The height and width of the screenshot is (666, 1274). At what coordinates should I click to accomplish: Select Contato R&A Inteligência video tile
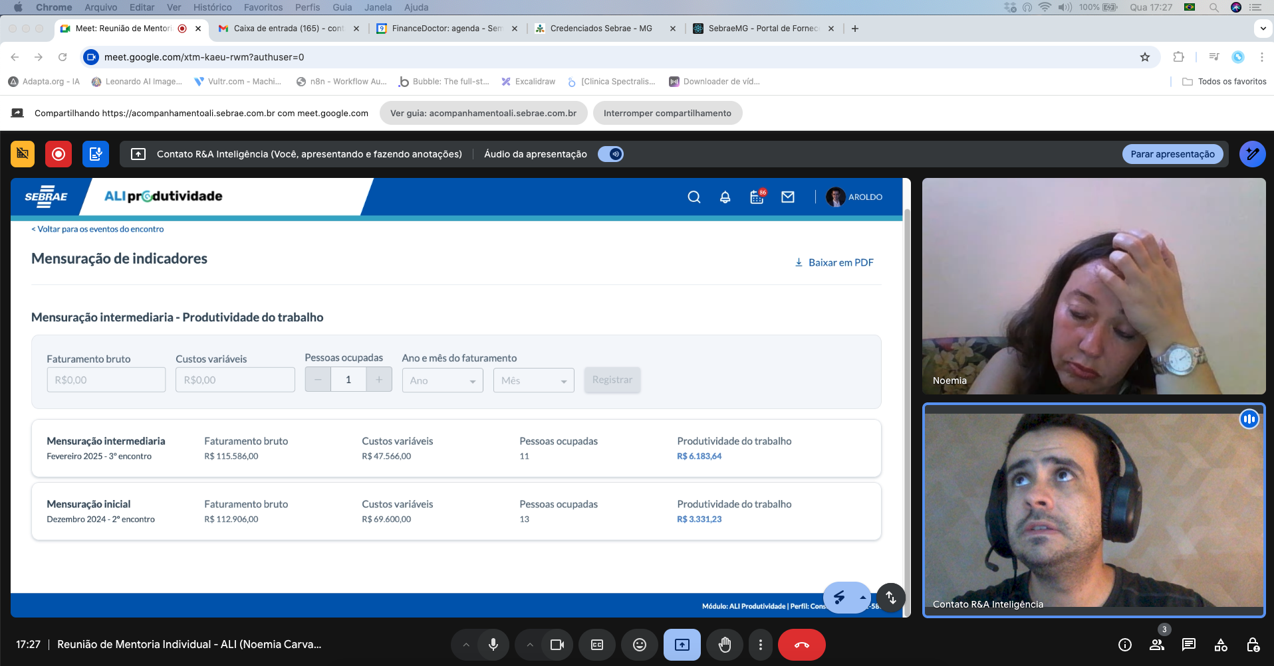pyautogui.click(x=1094, y=511)
